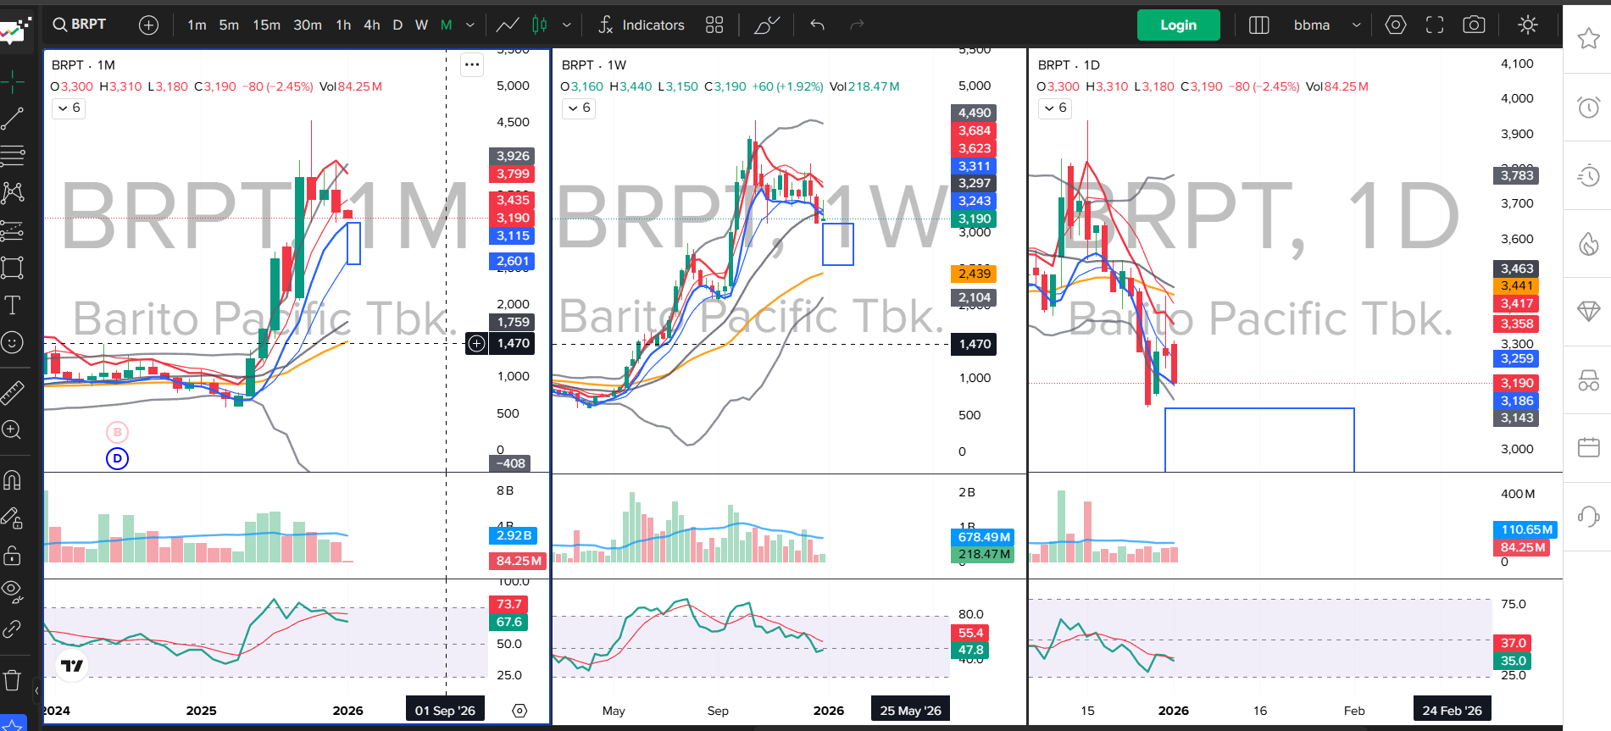The image size is (1611, 731).
Task: Collapse the indicator legend in BRPT 1W pane
Action: 579,108
